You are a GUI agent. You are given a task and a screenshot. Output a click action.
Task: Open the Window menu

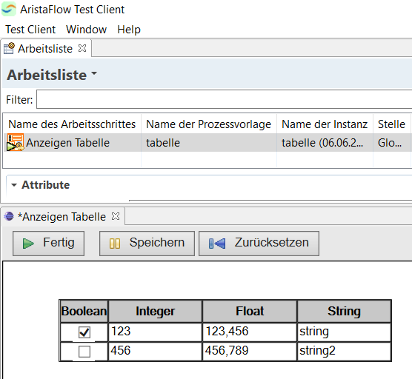(x=87, y=30)
